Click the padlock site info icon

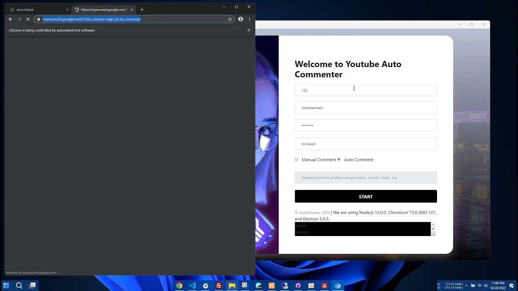[x=38, y=19]
